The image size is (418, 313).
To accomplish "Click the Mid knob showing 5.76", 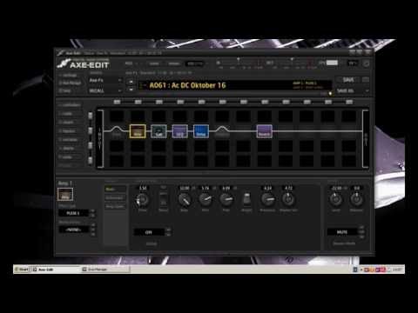I will [206, 199].
